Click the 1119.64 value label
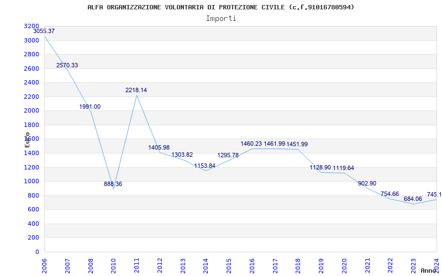The height and width of the screenshot is (276, 442). point(343,168)
